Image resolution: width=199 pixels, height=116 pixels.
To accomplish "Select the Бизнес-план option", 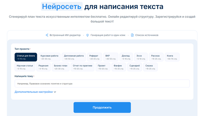I will pyautogui.click(x=60, y=67).
